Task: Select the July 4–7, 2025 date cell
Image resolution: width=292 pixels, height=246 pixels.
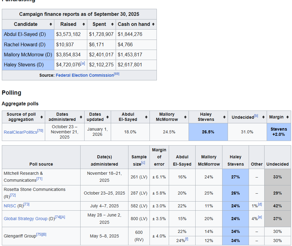Action: point(104,206)
